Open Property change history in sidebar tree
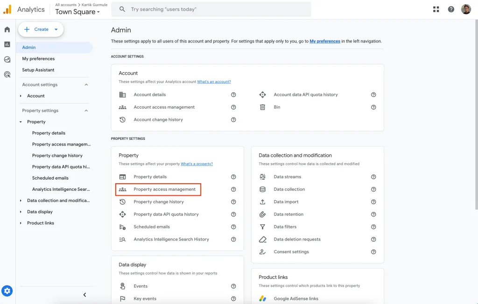 click(x=57, y=156)
